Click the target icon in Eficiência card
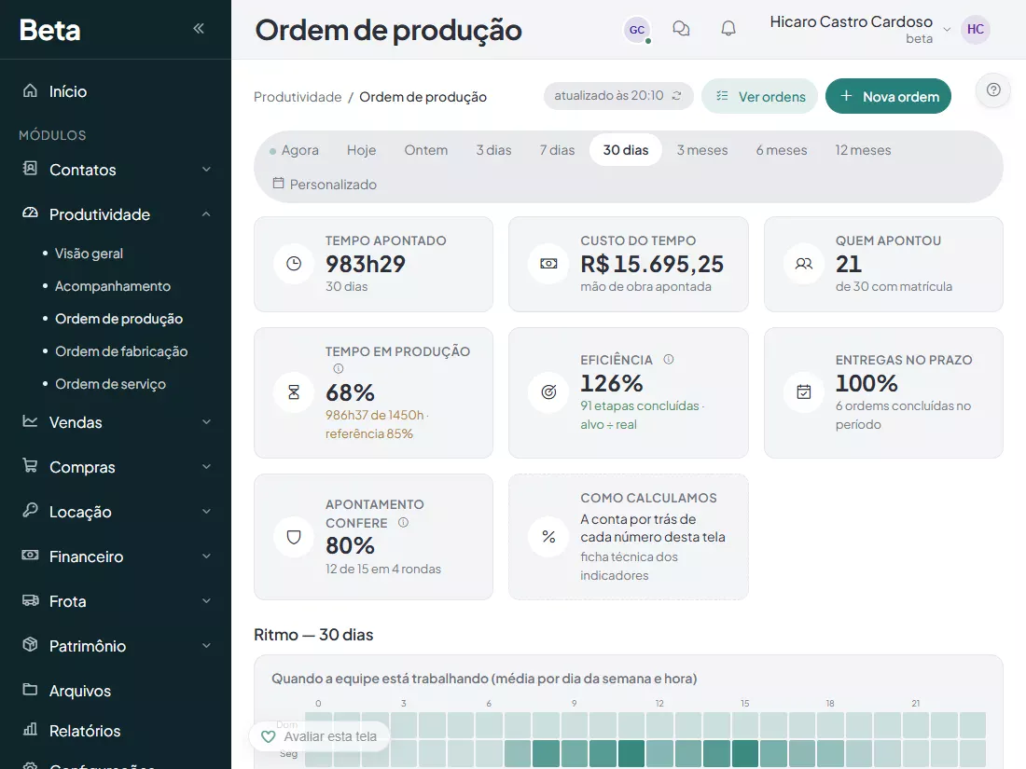 tap(549, 392)
